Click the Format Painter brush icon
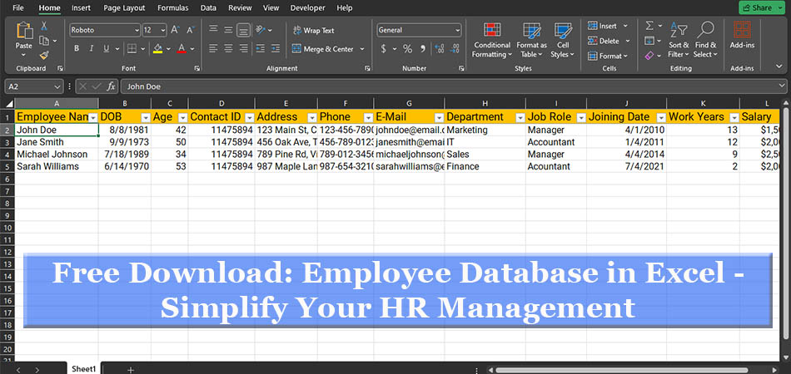This screenshot has width=791, height=374. click(x=43, y=55)
